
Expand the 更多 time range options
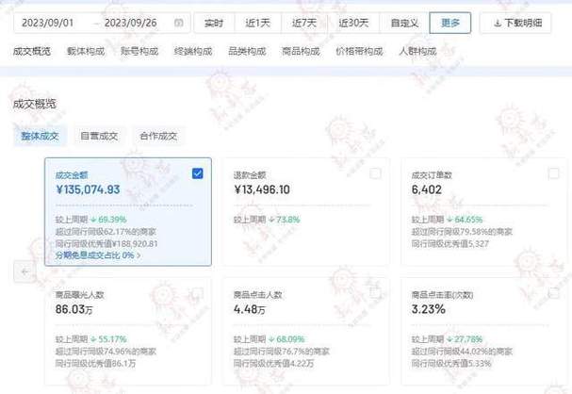click(450, 22)
